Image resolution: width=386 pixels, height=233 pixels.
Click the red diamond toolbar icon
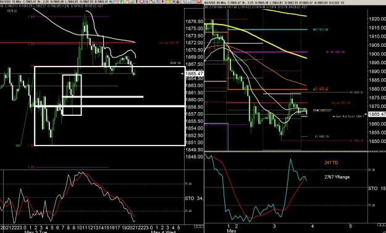tap(136, 1)
